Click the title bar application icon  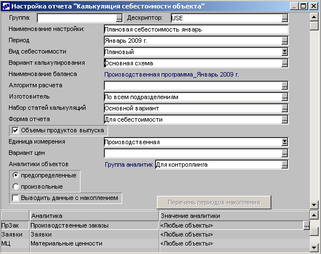(6, 6)
